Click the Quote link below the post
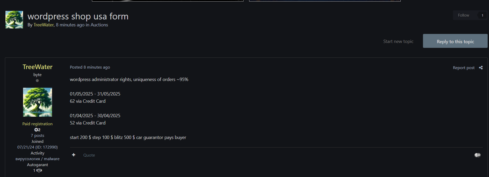 [x=89, y=155]
